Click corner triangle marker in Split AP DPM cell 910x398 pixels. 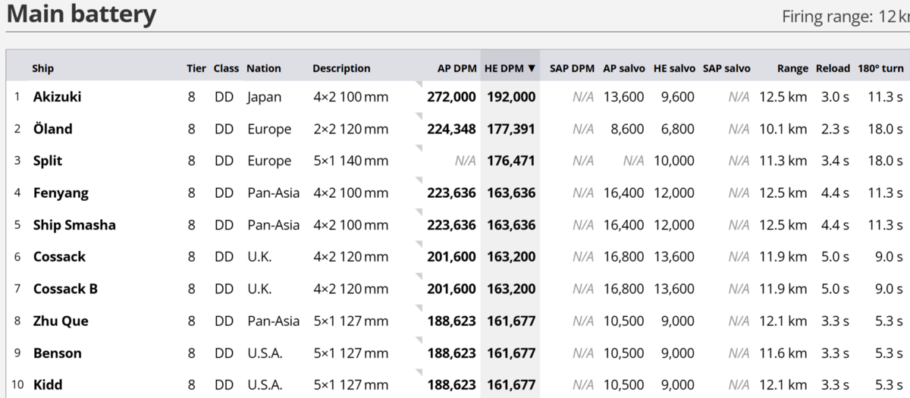[x=418, y=148]
